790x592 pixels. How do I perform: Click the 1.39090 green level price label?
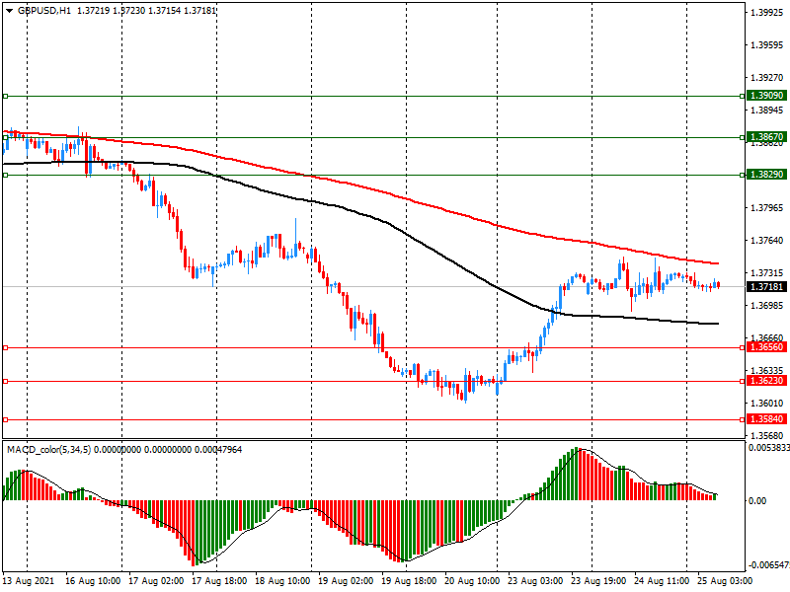pyautogui.click(x=766, y=96)
